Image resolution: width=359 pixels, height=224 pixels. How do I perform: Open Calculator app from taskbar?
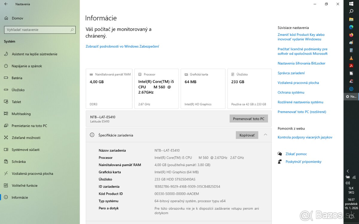tap(351, 50)
